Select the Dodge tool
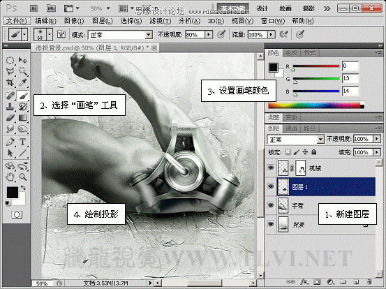 [x=23, y=128]
